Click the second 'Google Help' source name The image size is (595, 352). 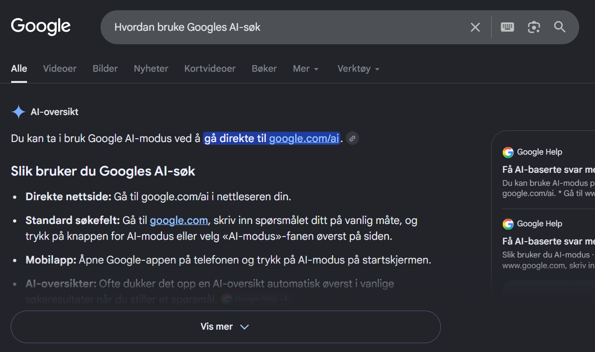coord(540,224)
